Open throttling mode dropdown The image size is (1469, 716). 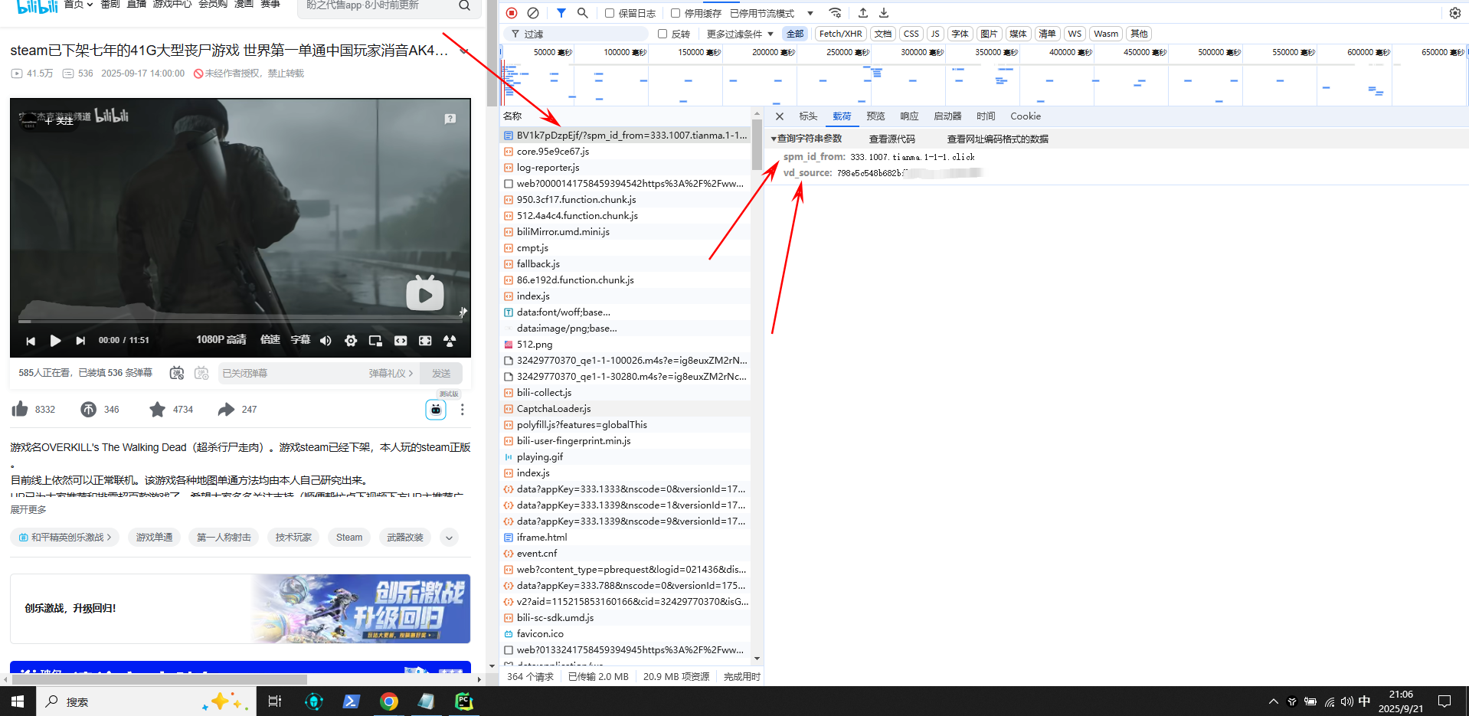tap(772, 13)
